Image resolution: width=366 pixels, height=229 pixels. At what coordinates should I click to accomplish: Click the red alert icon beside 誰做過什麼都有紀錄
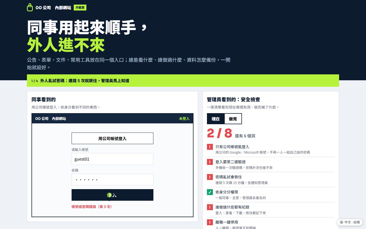[x=210, y=207]
